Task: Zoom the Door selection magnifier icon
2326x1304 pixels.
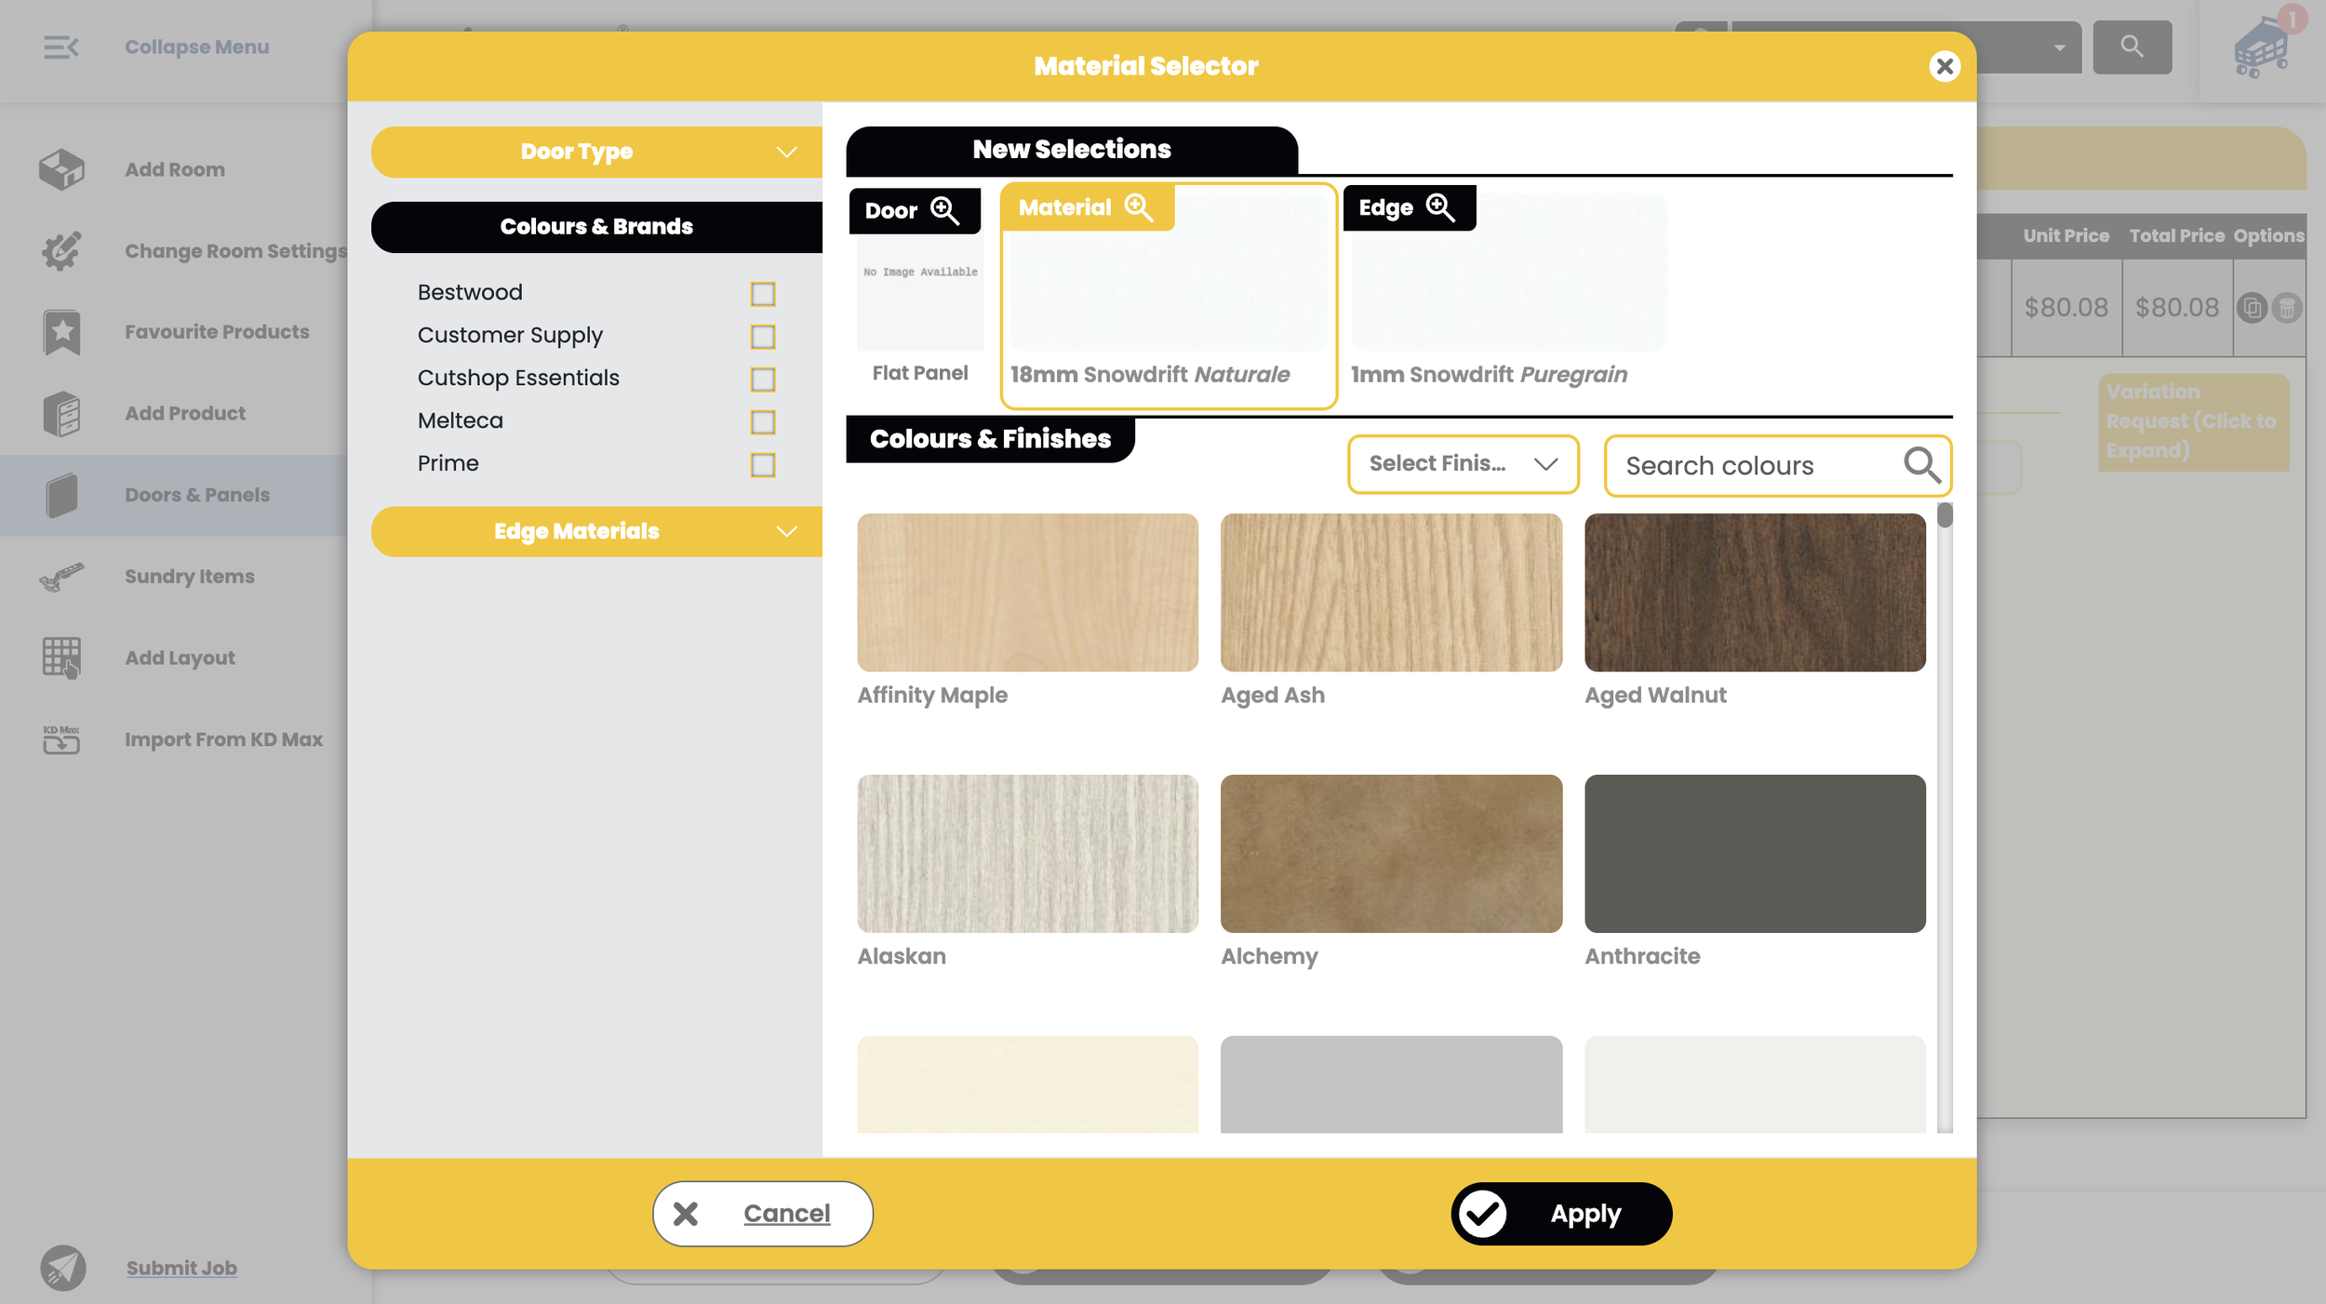Action: click(944, 210)
